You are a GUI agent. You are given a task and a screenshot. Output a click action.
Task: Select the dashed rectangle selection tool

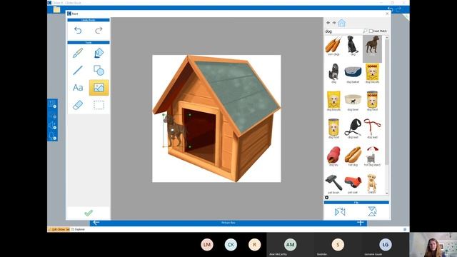pos(99,105)
